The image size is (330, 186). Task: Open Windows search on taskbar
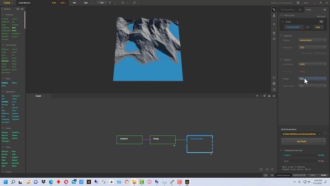click(13, 182)
